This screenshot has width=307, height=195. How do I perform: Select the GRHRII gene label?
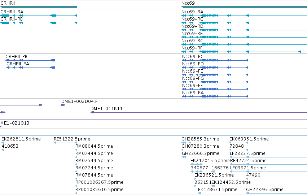pos(8,3)
